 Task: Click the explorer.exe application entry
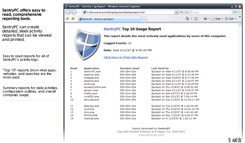(91, 75)
